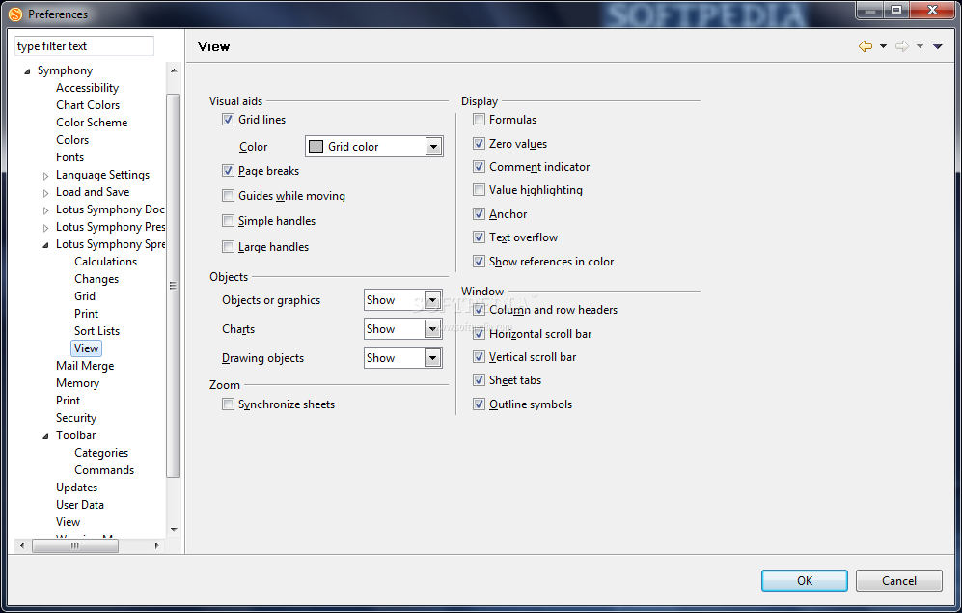
Task: Select Commands under Toolbar
Action: [104, 470]
